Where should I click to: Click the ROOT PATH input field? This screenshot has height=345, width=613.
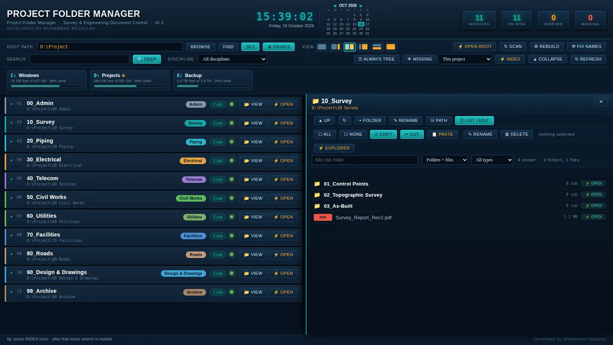[x=110, y=47]
